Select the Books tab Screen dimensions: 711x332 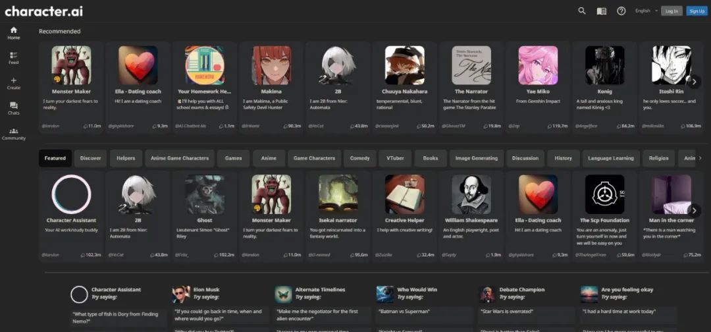431,158
